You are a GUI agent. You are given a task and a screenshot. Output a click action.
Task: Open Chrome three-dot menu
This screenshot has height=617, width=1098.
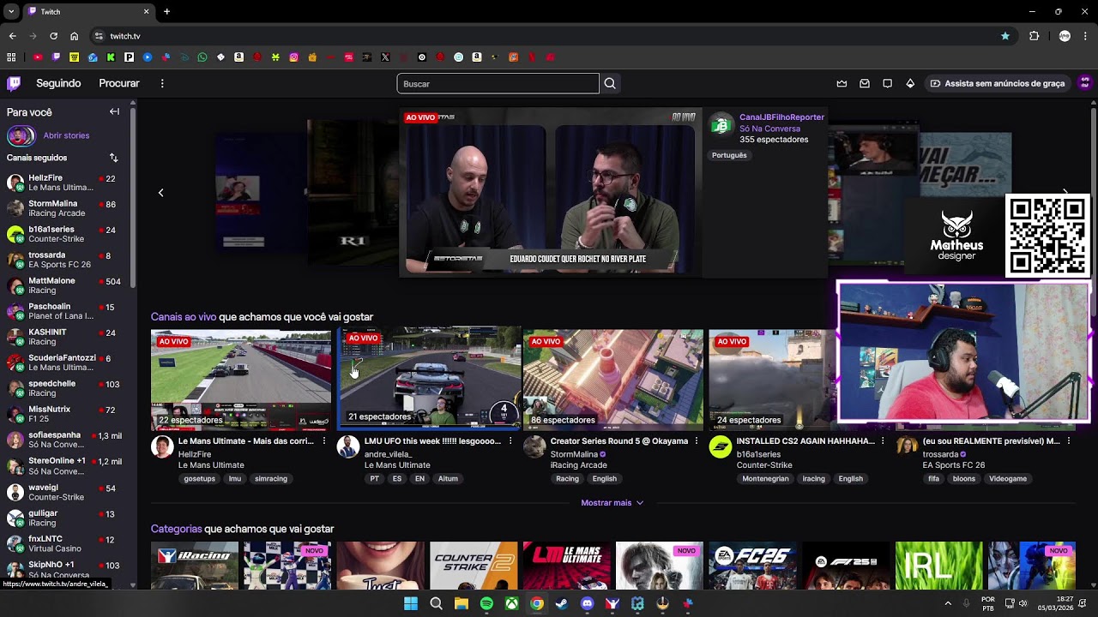(1085, 36)
